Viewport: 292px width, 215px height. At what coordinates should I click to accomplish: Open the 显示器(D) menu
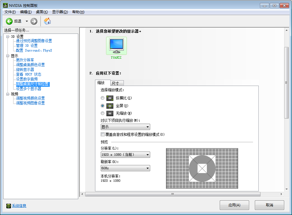pos(60,12)
